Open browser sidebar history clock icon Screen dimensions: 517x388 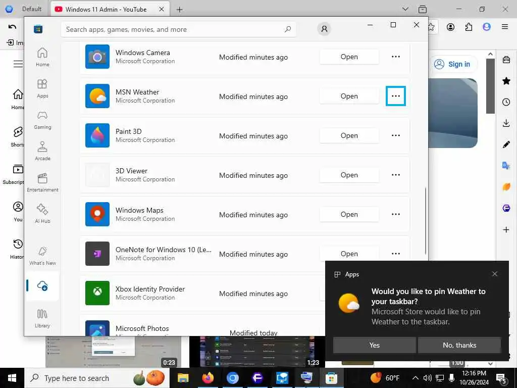[506, 102]
